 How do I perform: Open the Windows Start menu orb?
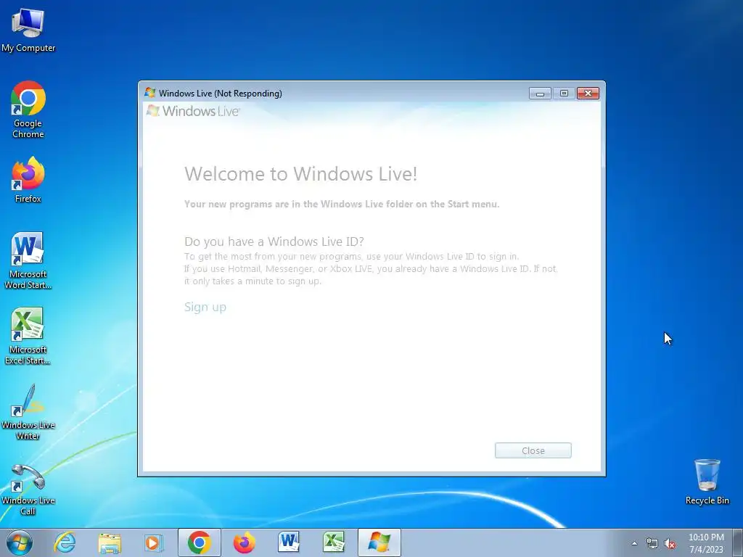click(x=20, y=542)
